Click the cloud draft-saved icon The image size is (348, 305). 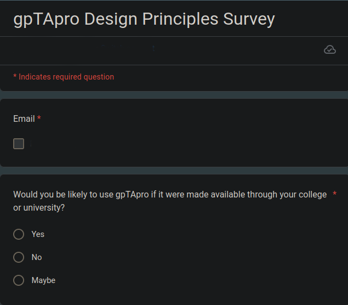[330, 49]
